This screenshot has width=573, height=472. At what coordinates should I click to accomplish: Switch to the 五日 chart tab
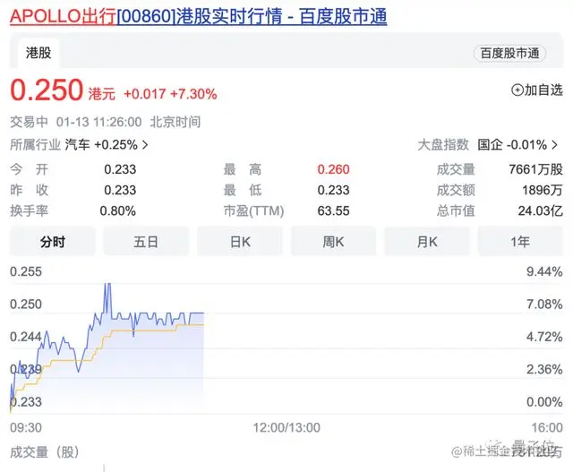click(146, 242)
